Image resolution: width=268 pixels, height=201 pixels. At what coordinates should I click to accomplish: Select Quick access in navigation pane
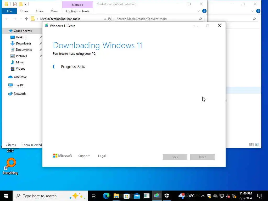(x=23, y=31)
